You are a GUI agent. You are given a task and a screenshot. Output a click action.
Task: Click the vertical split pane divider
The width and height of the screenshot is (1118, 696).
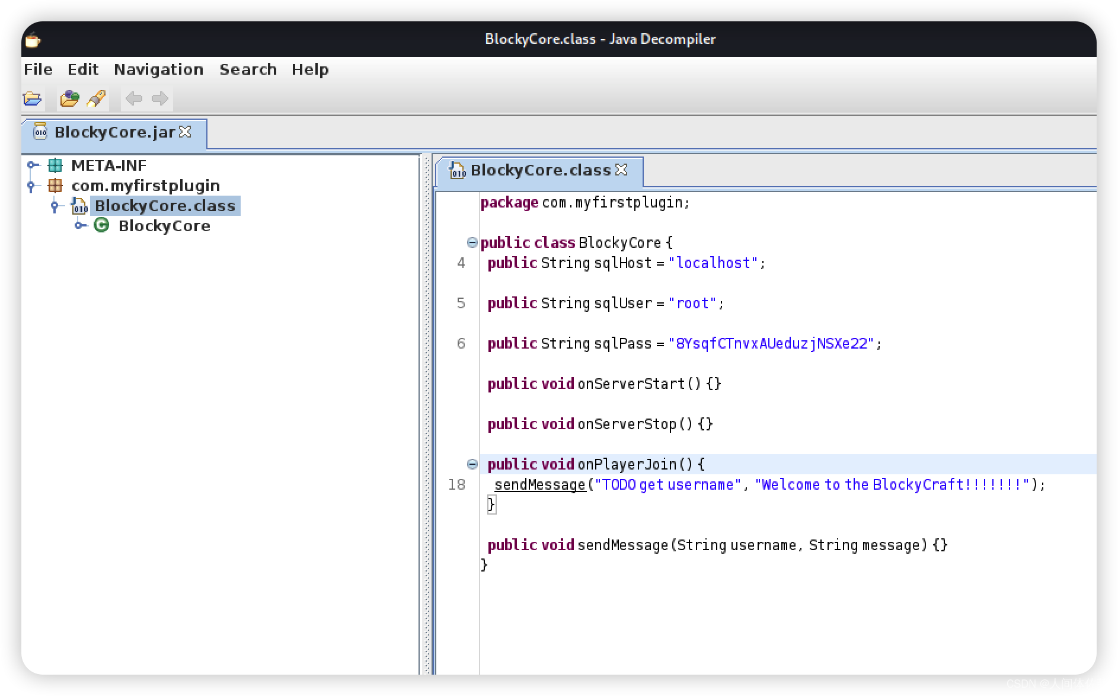coord(427,414)
